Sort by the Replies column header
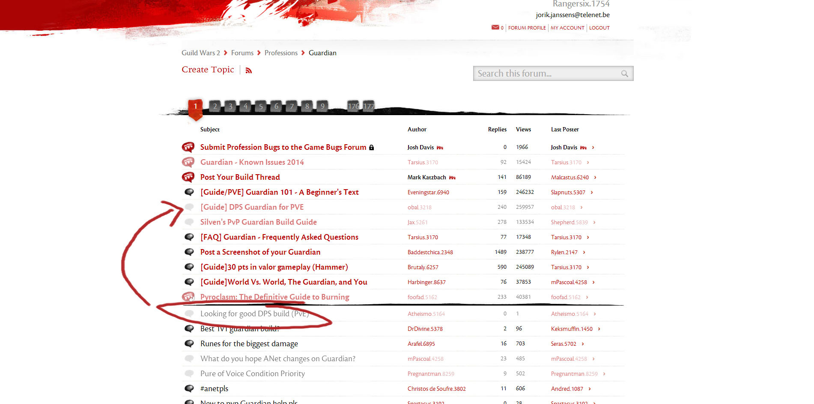 497,129
